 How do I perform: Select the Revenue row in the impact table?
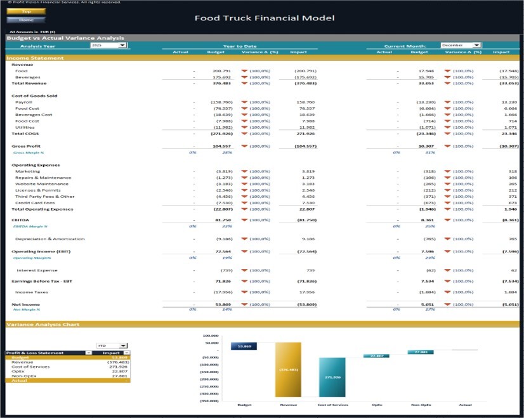click(68, 362)
